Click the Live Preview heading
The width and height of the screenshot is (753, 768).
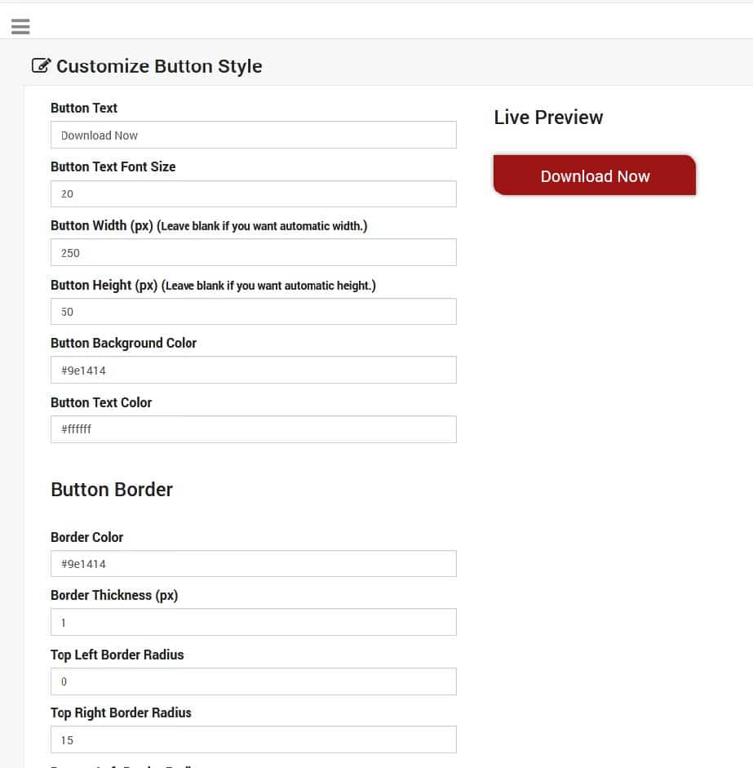[547, 118]
